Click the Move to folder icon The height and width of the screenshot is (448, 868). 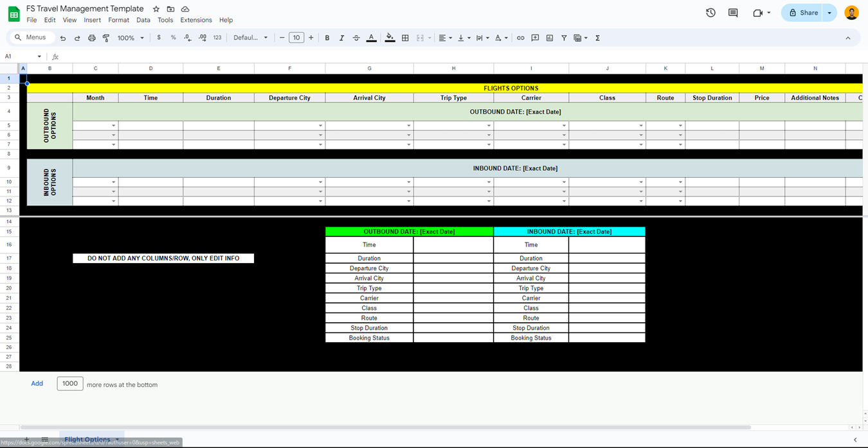tap(170, 9)
